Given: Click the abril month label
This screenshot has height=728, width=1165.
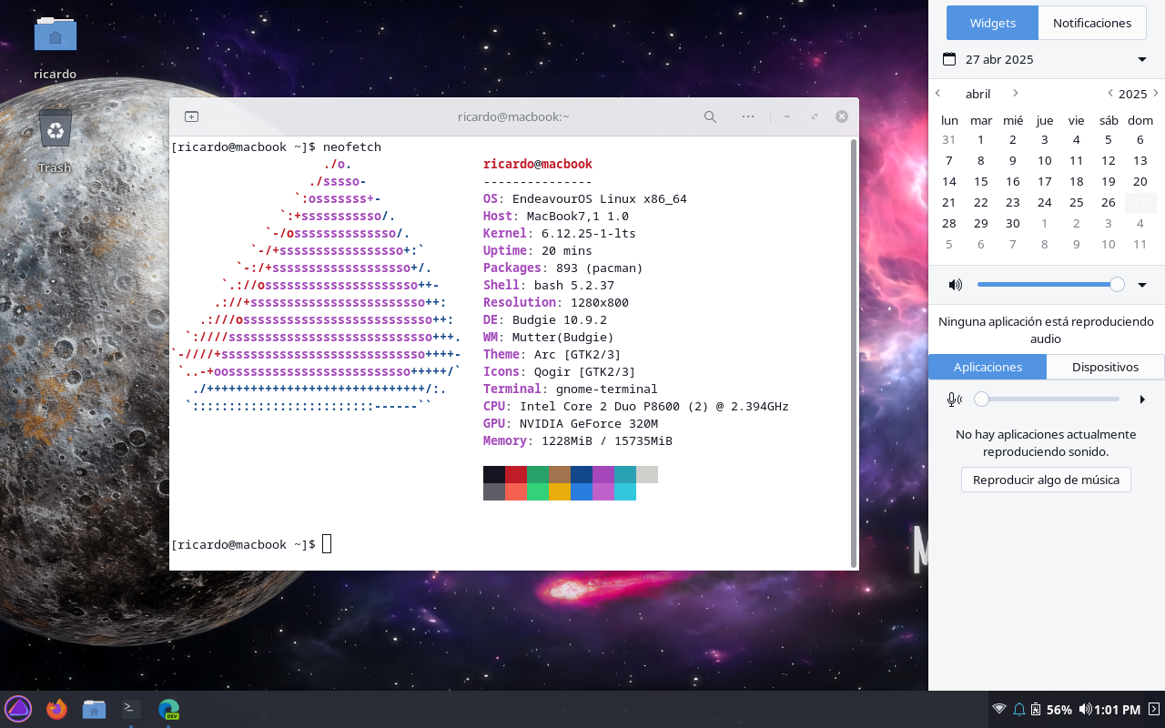Looking at the screenshot, I should 978,94.
